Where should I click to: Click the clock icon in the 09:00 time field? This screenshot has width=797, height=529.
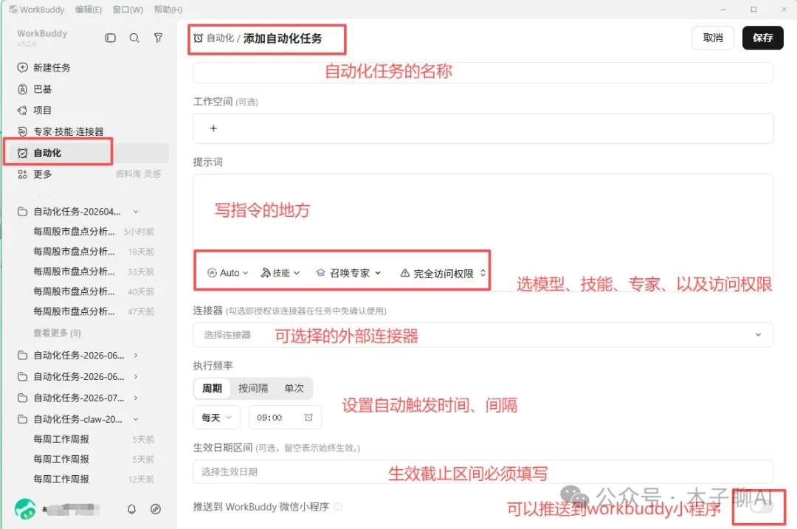pyautogui.click(x=308, y=417)
